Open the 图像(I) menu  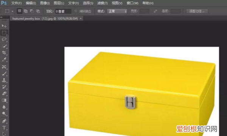click(x=45, y=3)
